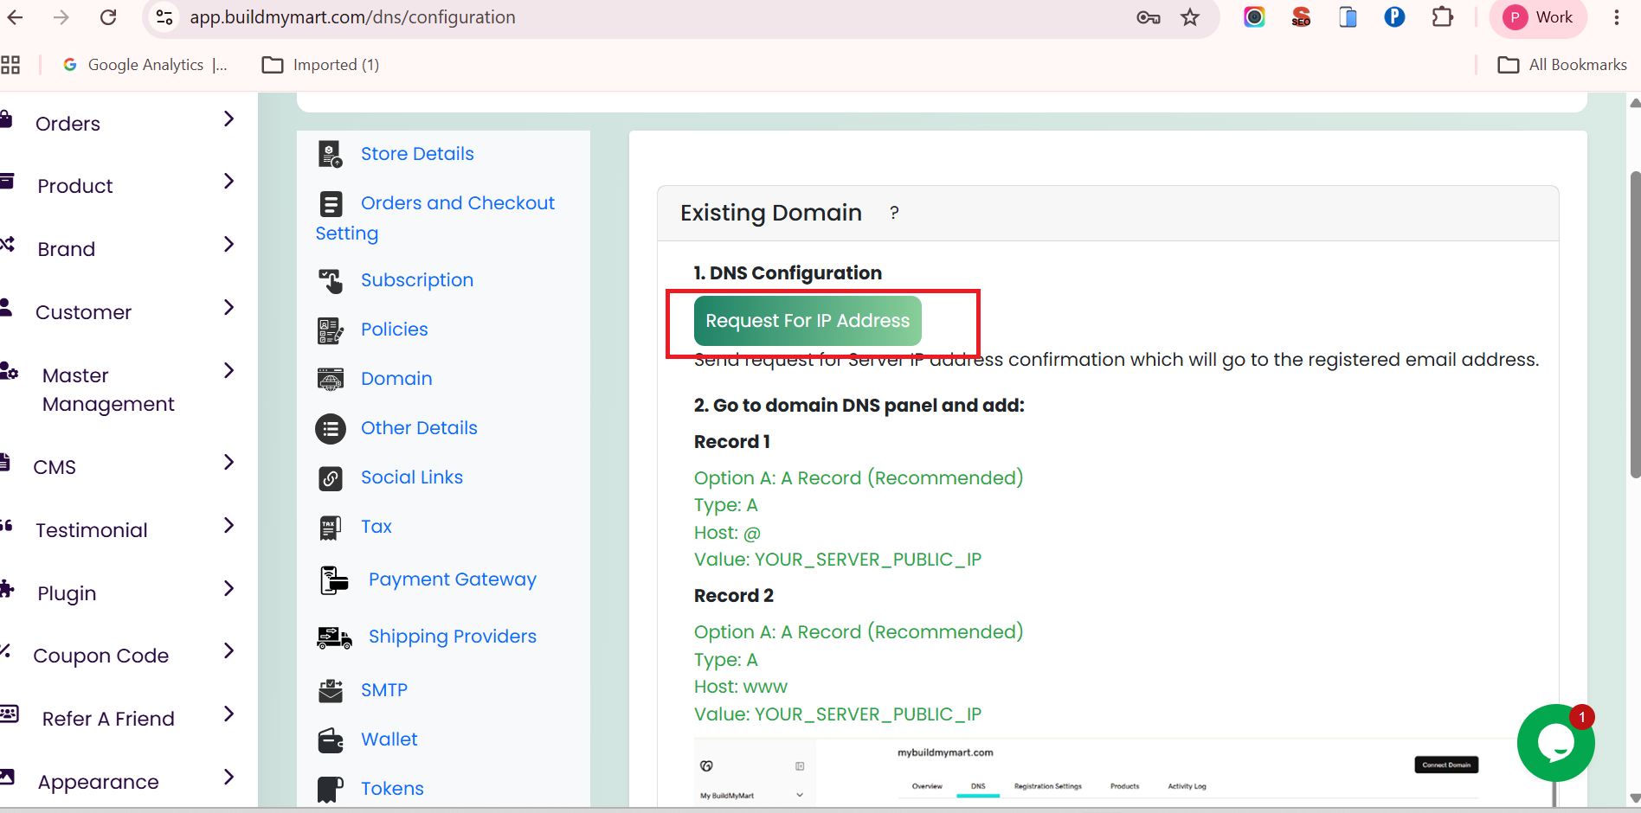Select the Plugin sidebar item
The image size is (1641, 813).
click(67, 593)
